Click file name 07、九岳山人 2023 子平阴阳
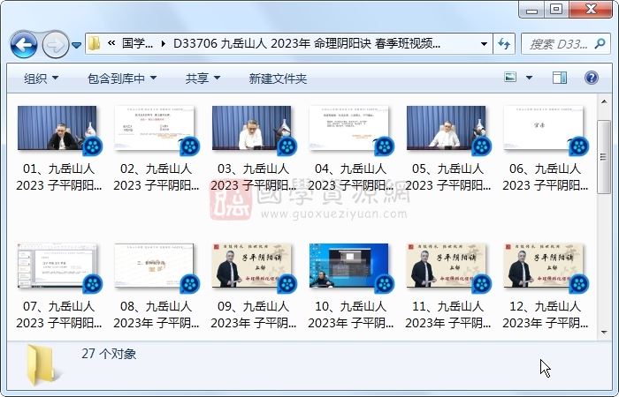 (x=59, y=315)
